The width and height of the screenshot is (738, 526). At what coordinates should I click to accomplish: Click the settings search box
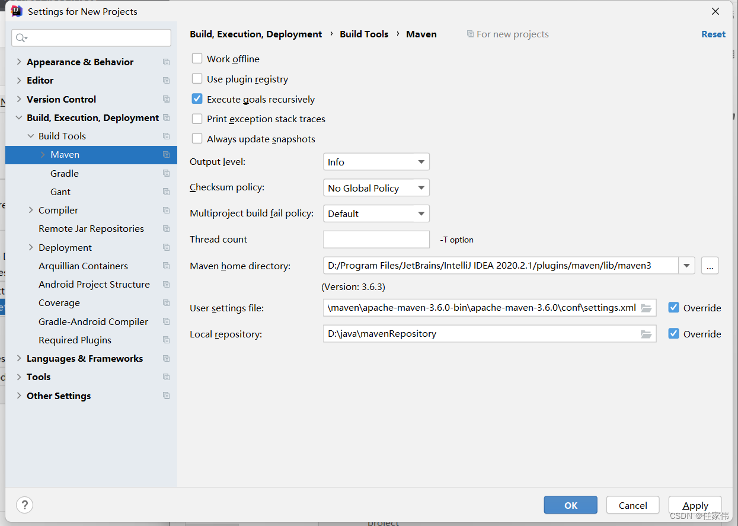point(91,38)
